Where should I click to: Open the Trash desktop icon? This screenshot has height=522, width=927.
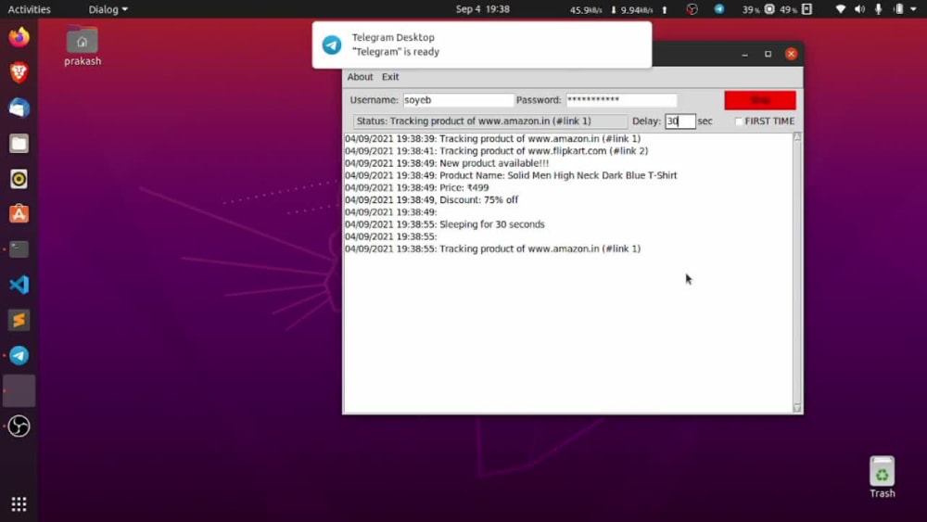pyautogui.click(x=883, y=477)
